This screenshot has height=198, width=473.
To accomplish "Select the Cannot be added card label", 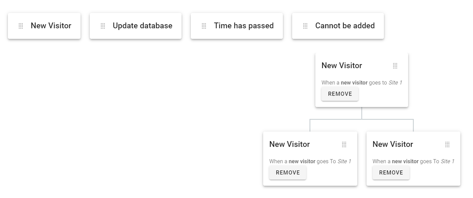I will pos(345,26).
